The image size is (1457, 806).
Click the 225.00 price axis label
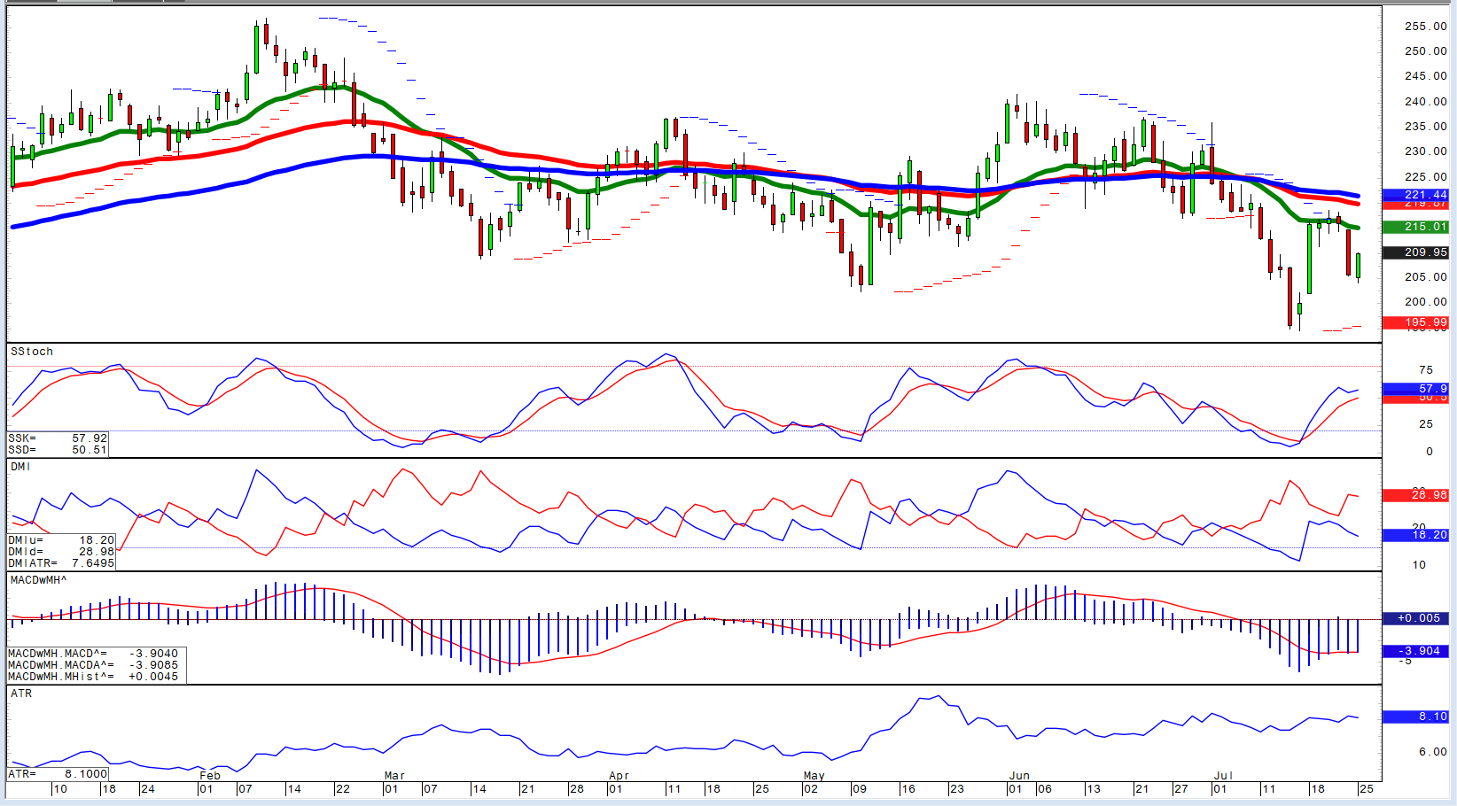coord(1426,177)
